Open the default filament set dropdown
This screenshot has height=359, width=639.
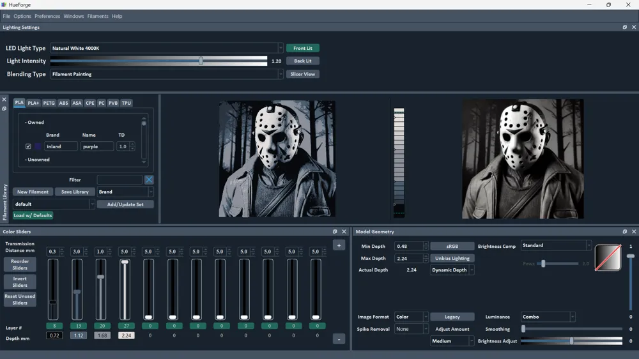click(54, 204)
